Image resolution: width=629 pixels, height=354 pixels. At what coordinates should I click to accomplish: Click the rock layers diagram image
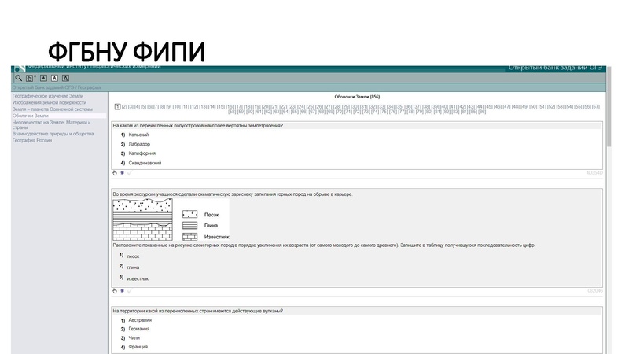pyautogui.click(x=143, y=220)
